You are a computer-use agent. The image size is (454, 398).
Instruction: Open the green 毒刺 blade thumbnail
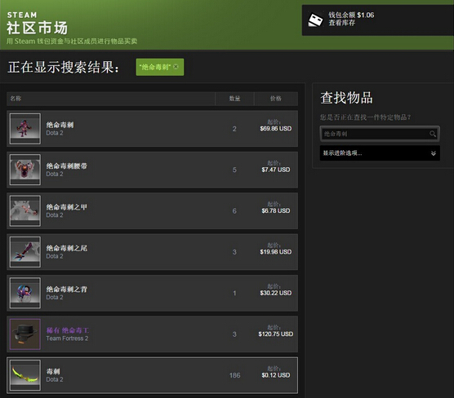pyautogui.click(x=25, y=375)
